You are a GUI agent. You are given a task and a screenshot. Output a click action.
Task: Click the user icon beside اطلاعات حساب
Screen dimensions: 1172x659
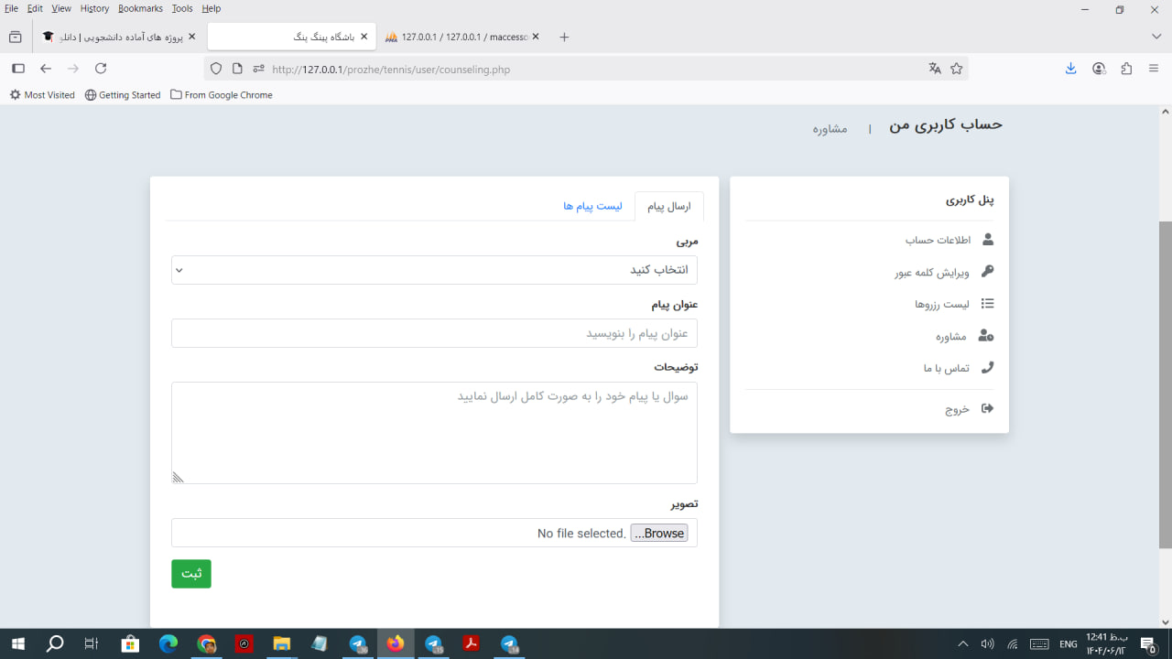click(x=987, y=240)
